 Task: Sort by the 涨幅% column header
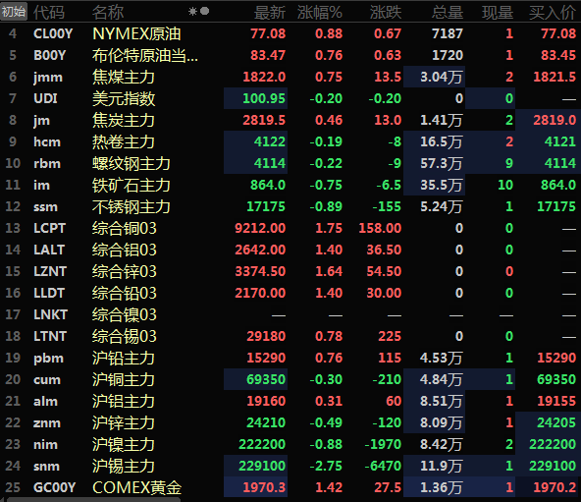pos(319,12)
